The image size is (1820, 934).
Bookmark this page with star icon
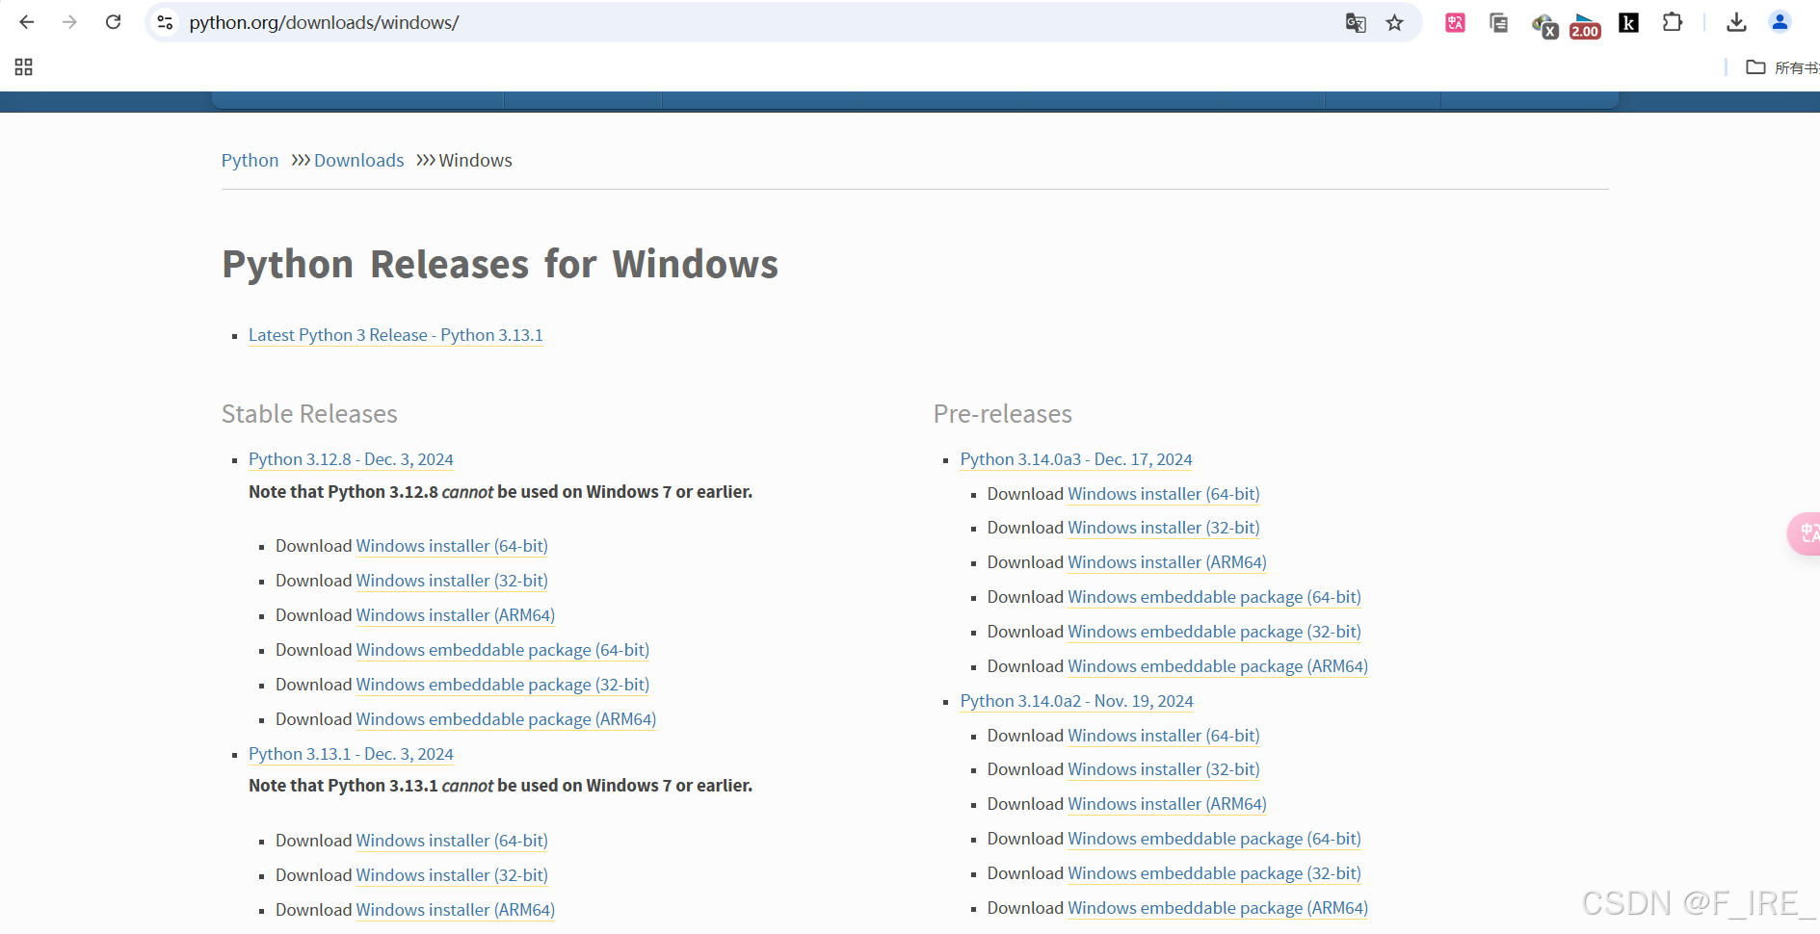(x=1394, y=23)
